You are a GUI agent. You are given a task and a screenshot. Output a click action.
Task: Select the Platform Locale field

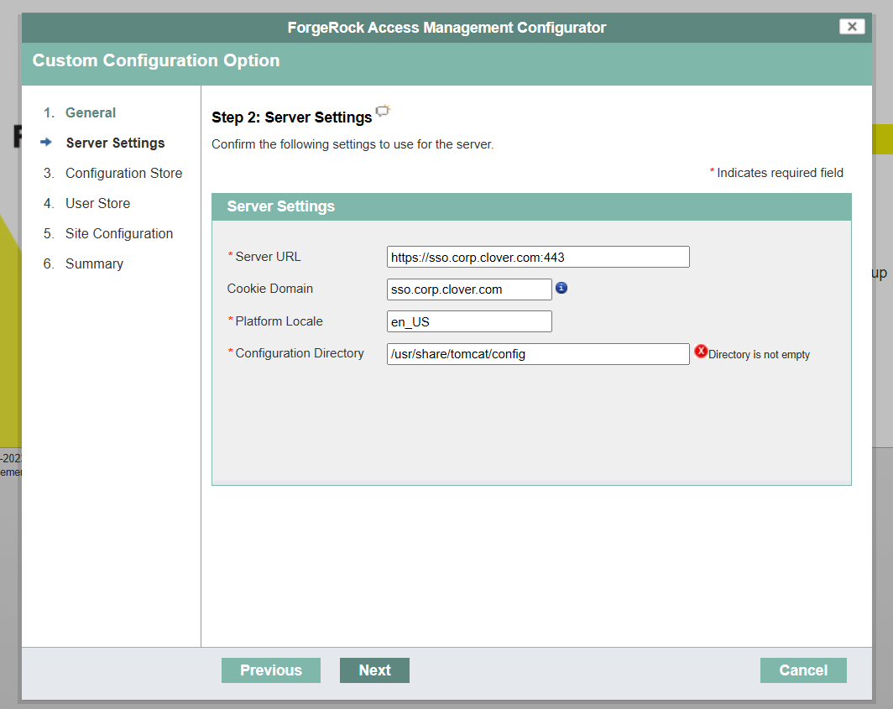pyautogui.click(x=469, y=321)
